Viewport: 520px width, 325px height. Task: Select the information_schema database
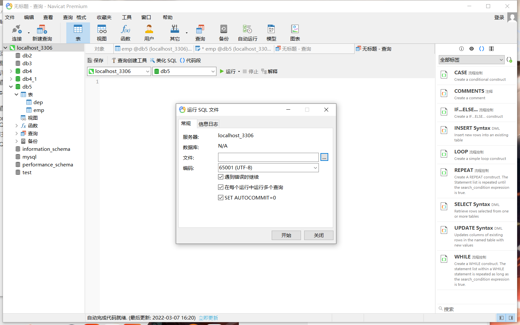click(46, 149)
